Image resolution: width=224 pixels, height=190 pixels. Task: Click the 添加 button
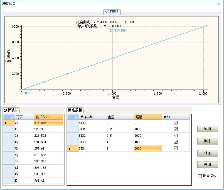(x=207, y=129)
